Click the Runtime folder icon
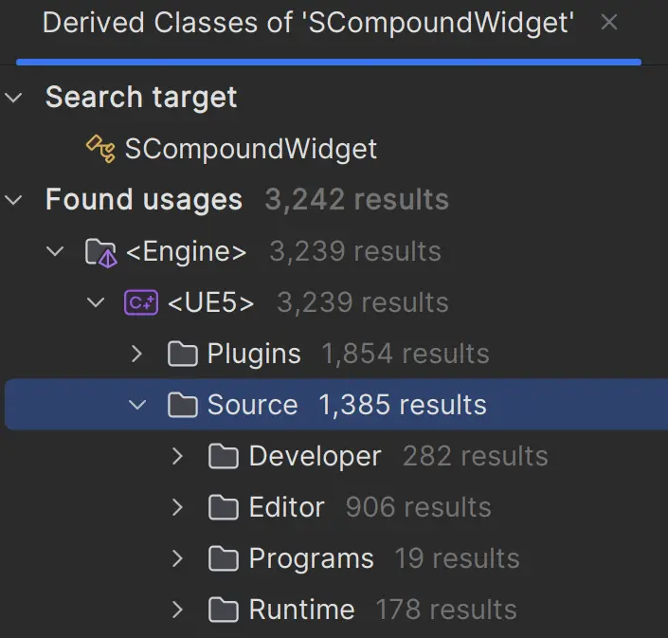668x638 pixels. click(224, 610)
